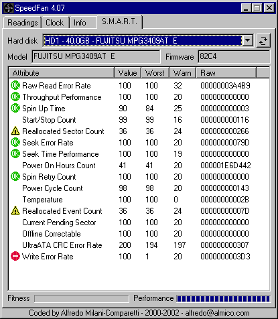Click the SpeedFan fan logo in title bar
Viewport: 278px width, 319px height.
9,8
